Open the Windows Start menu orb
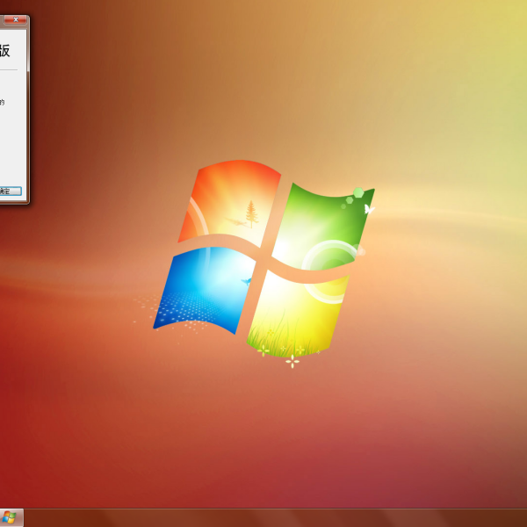The height and width of the screenshot is (527, 527). pos(10,518)
